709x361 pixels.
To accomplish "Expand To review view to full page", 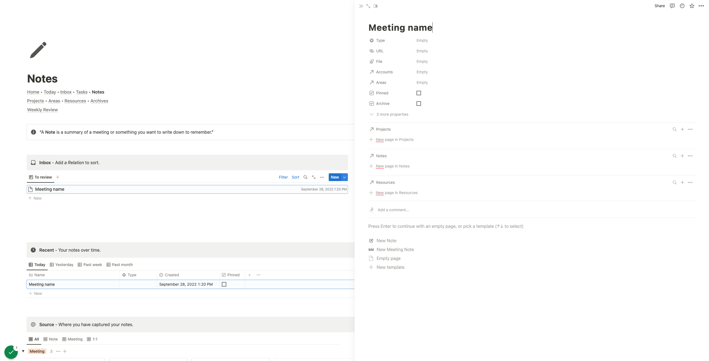I will pos(314,177).
